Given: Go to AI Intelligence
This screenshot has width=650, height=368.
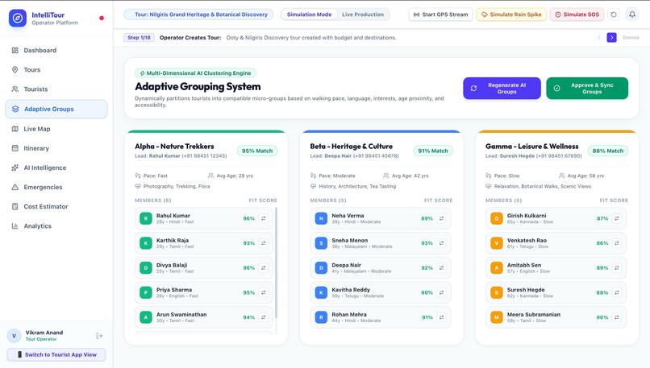Looking at the screenshot, I should click(x=56, y=167).
